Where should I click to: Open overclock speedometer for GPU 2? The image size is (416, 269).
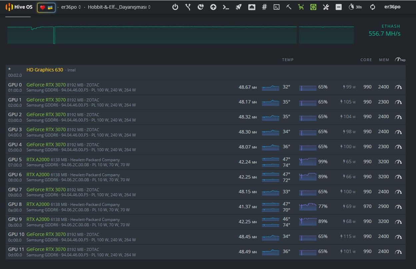pyautogui.click(x=398, y=117)
